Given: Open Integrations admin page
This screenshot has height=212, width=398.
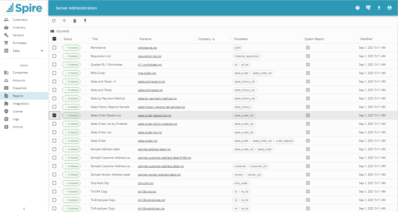Looking at the screenshot, I should pos(21,103).
